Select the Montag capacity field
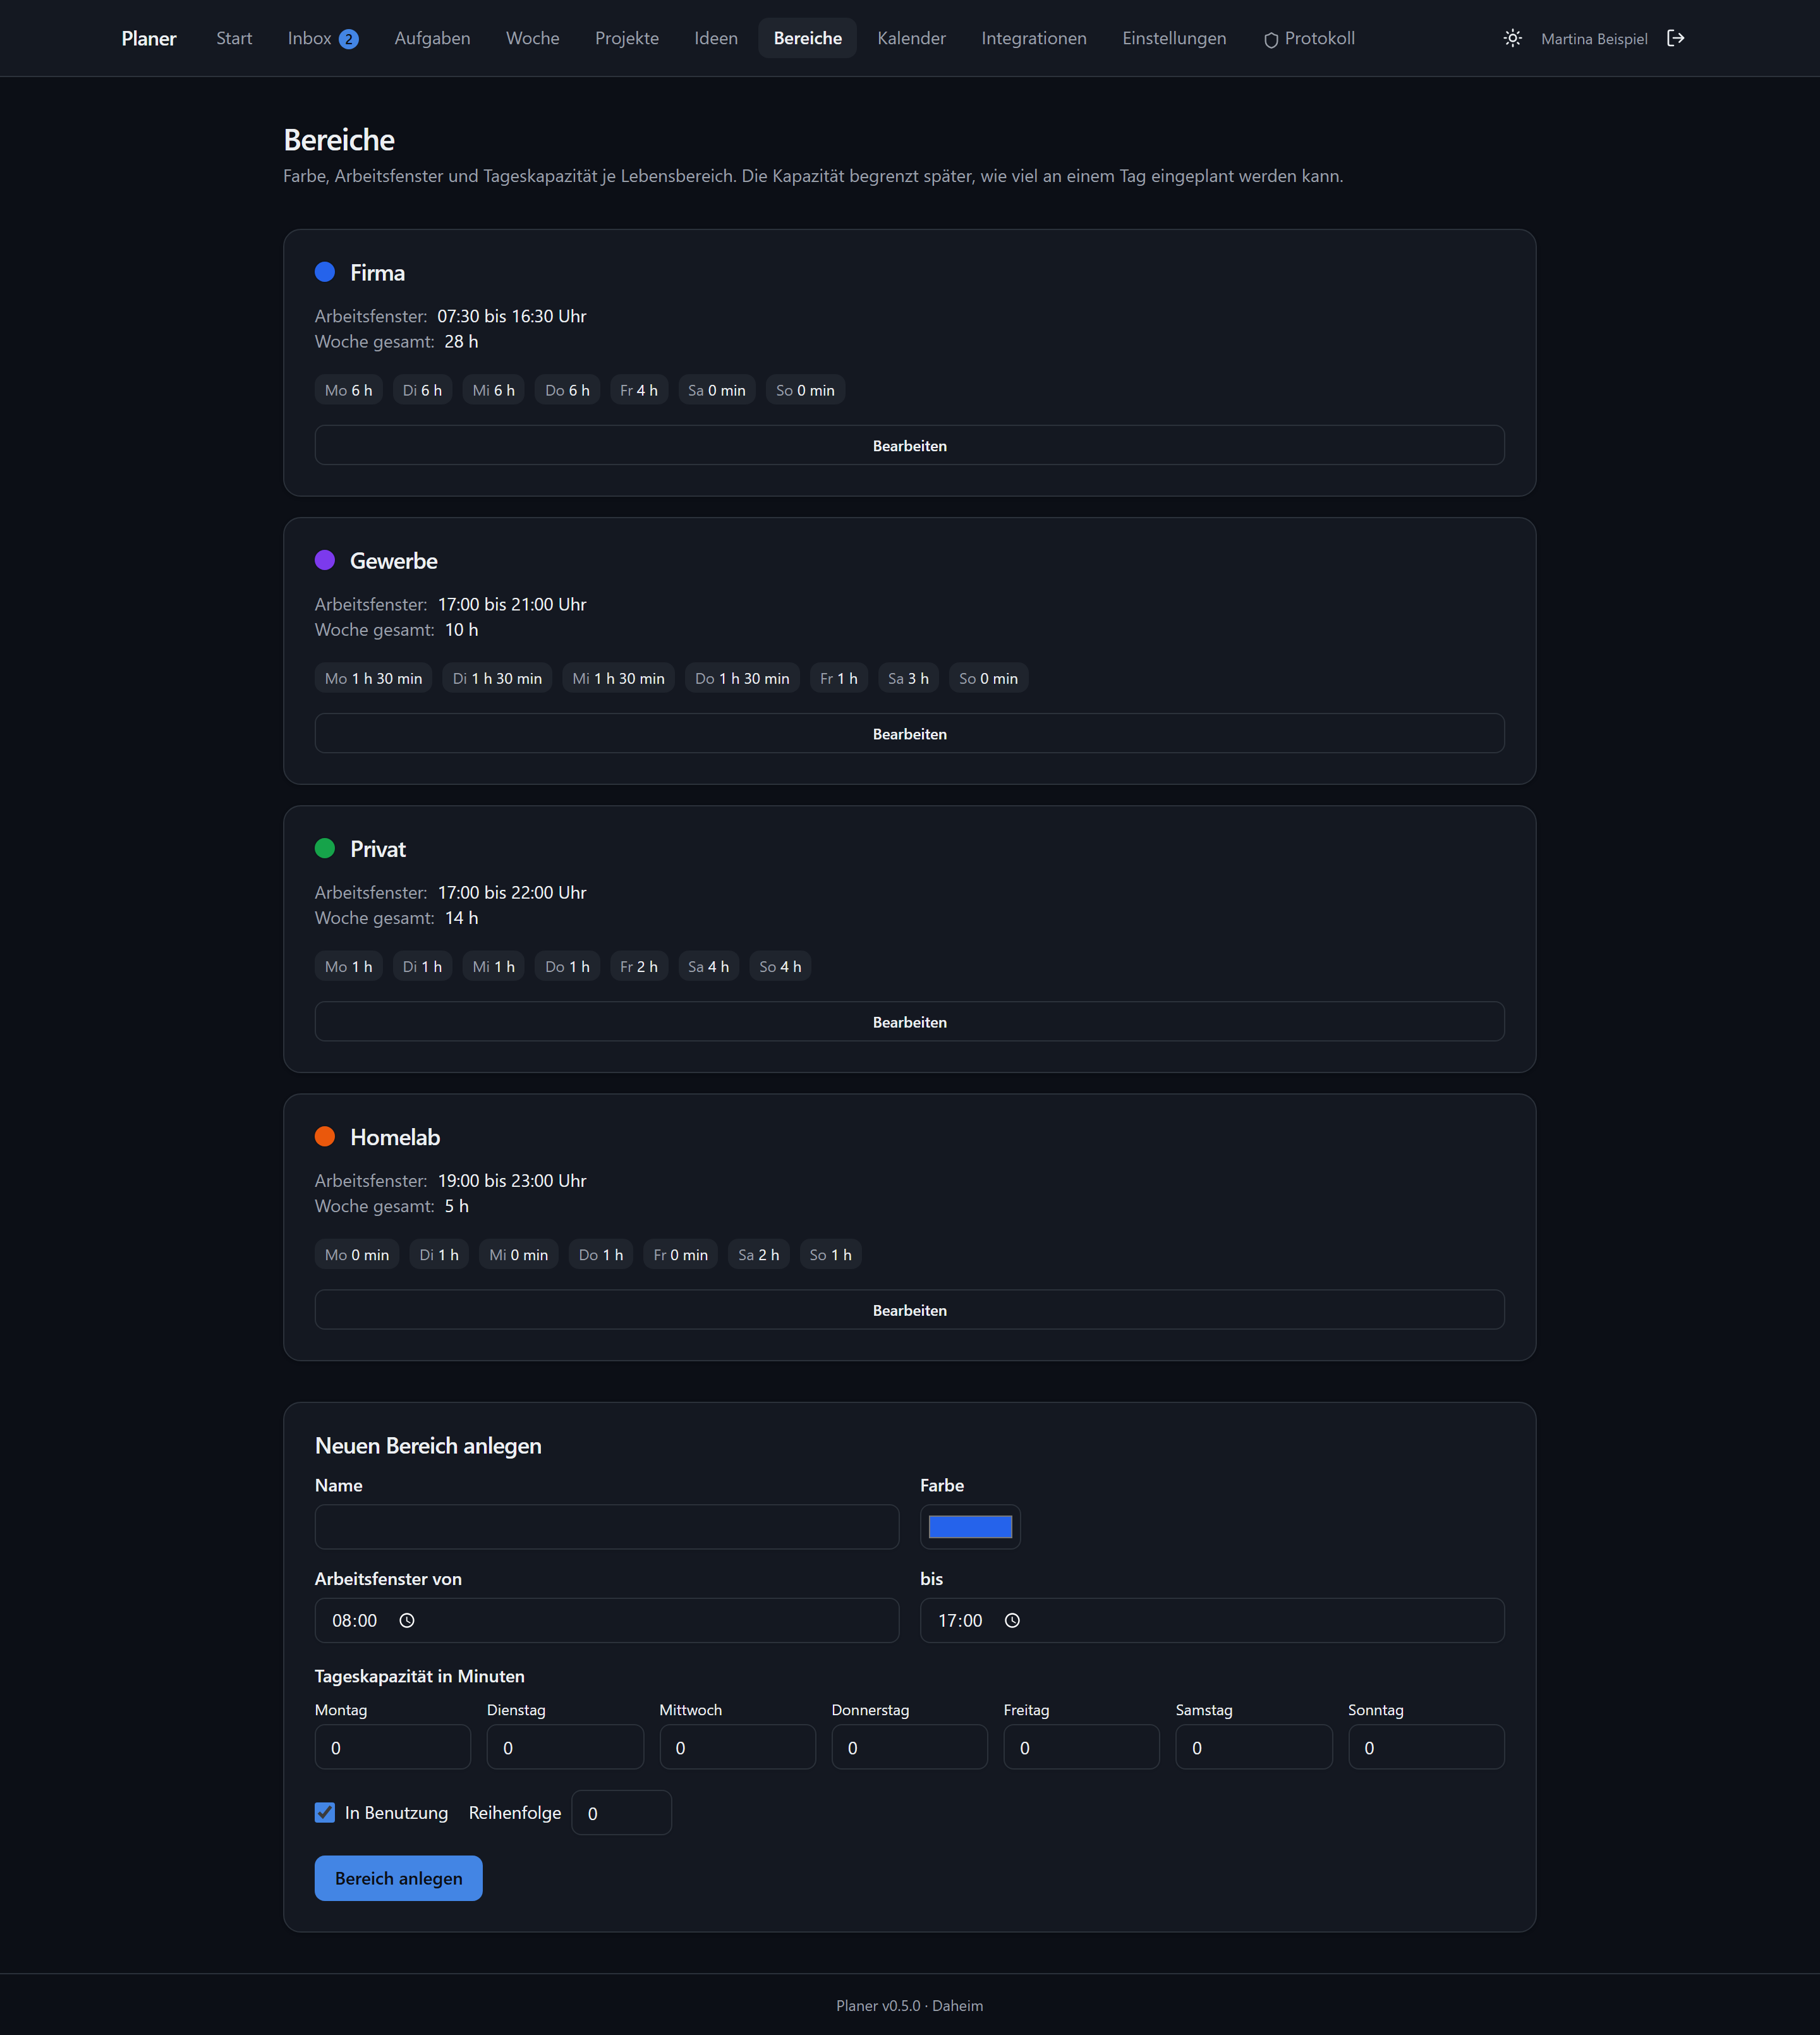Image resolution: width=1820 pixels, height=2035 pixels. tap(392, 1747)
